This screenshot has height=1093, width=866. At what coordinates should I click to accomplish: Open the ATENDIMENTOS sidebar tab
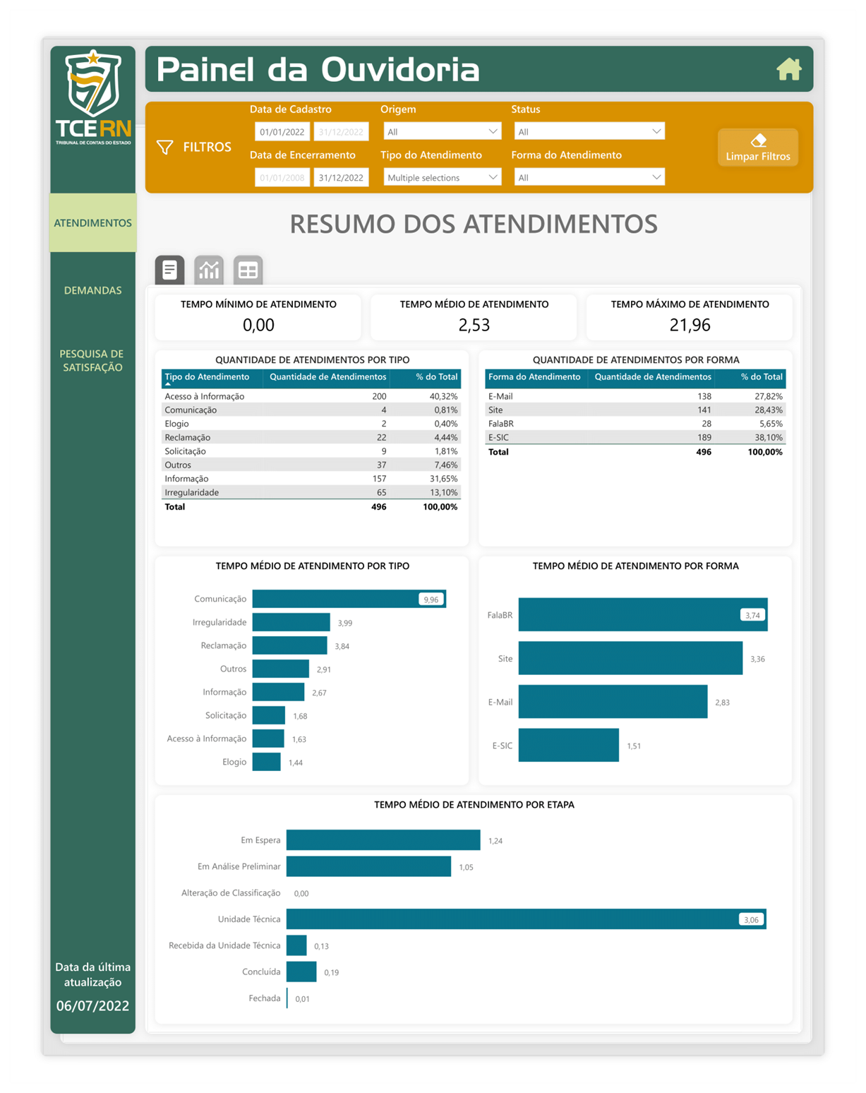[x=92, y=223]
